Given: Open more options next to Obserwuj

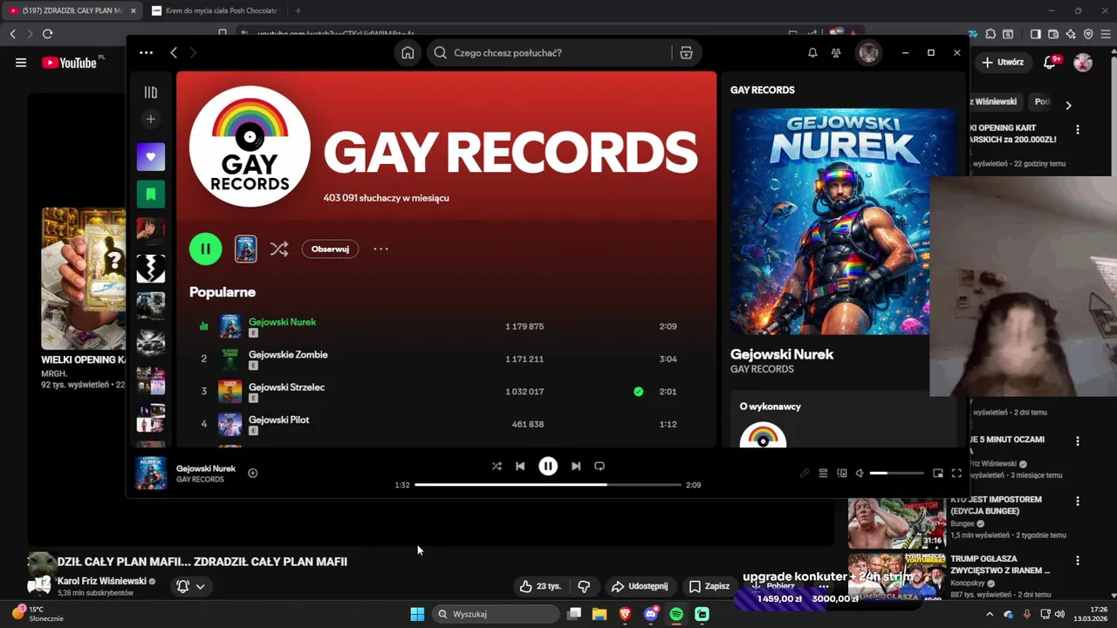Looking at the screenshot, I should pos(380,249).
